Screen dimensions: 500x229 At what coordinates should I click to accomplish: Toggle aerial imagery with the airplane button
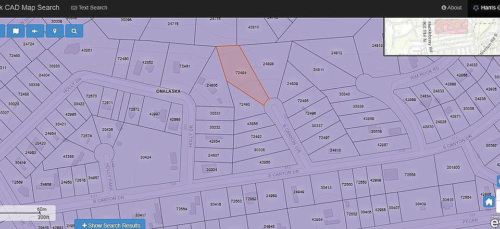pyautogui.click(x=35, y=31)
